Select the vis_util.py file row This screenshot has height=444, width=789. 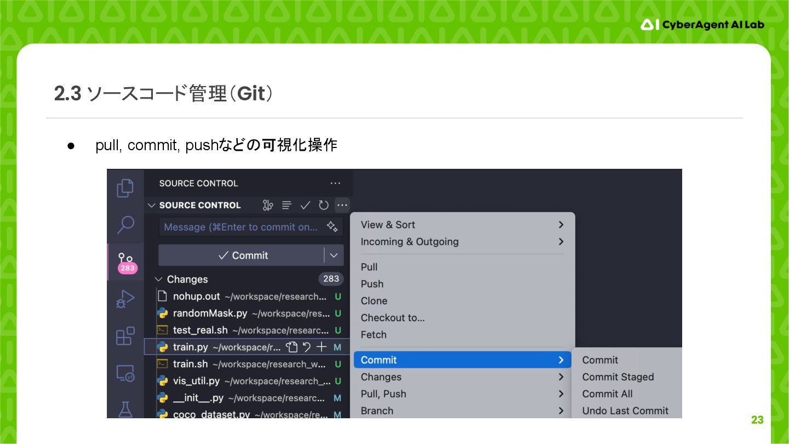(247, 381)
